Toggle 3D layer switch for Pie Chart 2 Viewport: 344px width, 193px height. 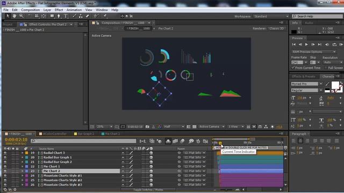coord(151,171)
